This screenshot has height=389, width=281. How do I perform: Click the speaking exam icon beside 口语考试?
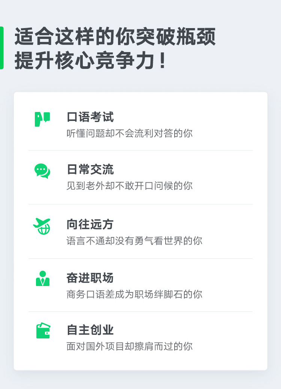[42, 119]
